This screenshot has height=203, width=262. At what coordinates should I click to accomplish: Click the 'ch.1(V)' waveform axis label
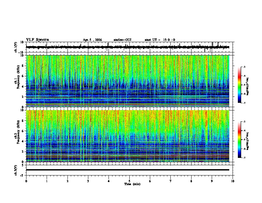point(16,47)
